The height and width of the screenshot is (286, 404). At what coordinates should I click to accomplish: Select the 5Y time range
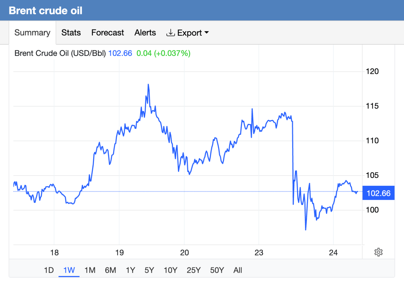tap(149, 270)
